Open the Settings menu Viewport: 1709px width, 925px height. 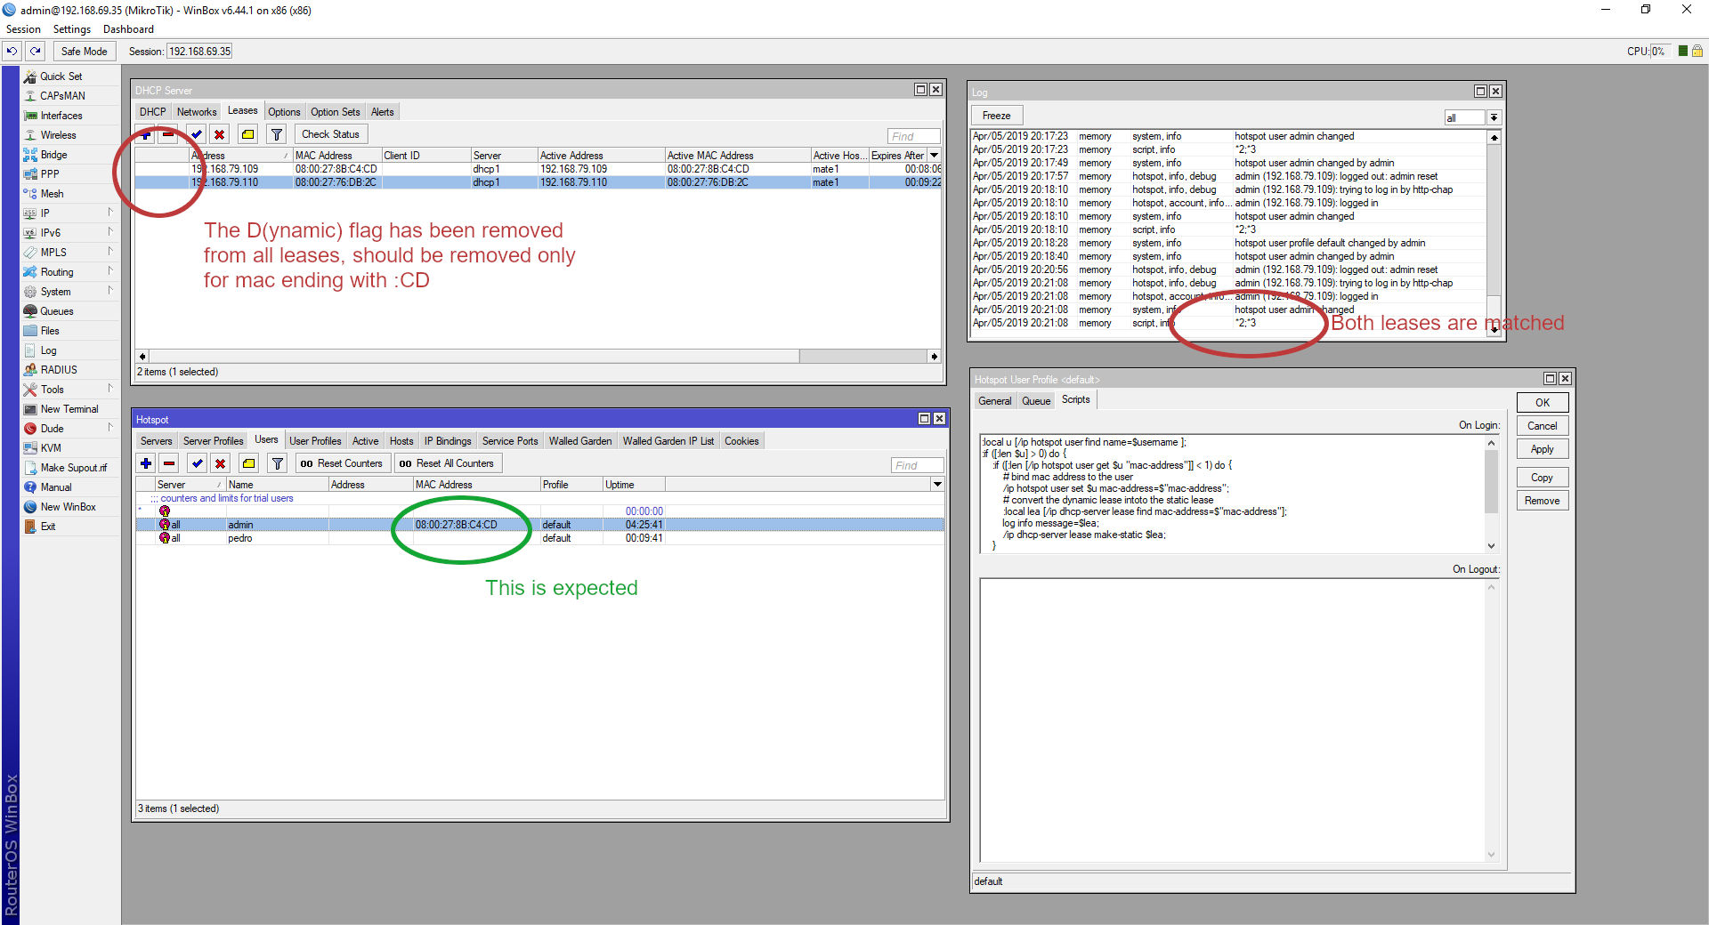71,29
